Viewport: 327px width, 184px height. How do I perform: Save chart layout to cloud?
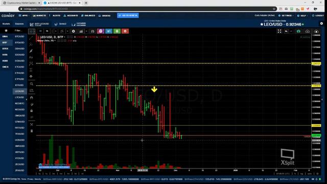(x=316, y=31)
